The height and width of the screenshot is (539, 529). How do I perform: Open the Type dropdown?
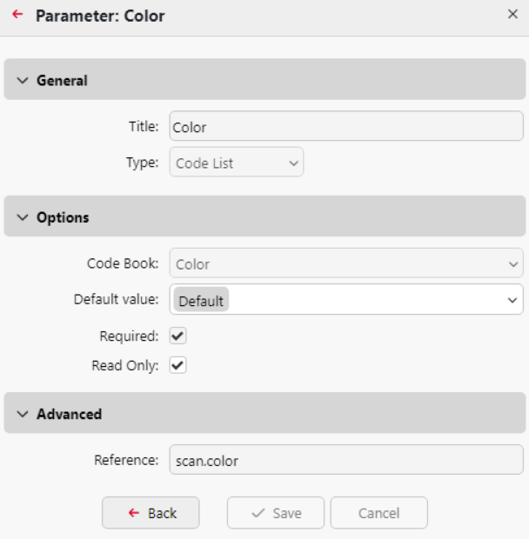point(237,163)
